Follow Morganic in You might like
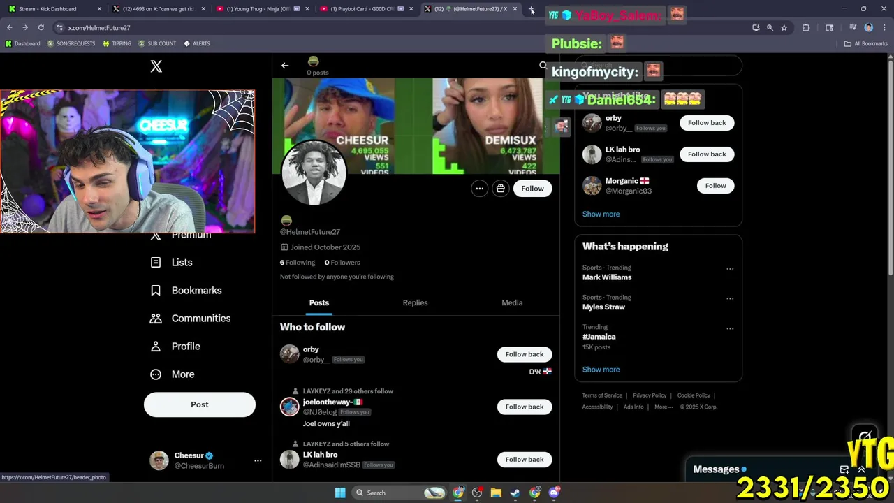The width and height of the screenshot is (894, 503). click(715, 186)
